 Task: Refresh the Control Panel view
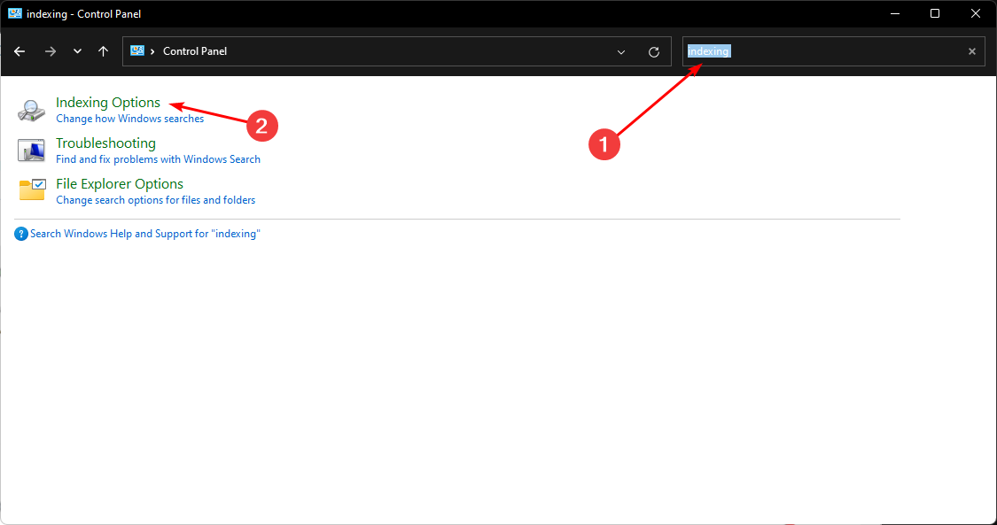654,52
